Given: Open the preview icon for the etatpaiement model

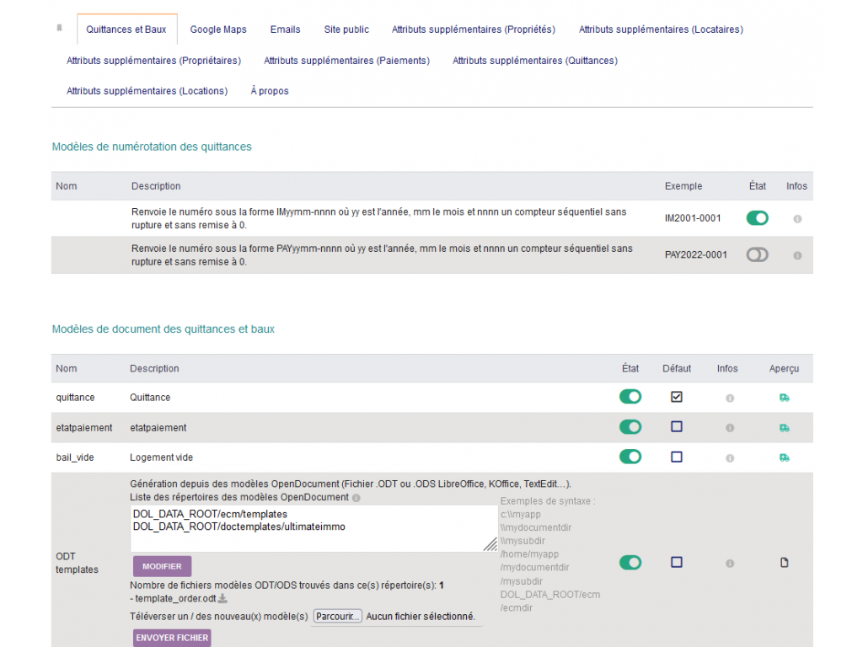Looking at the screenshot, I should (785, 428).
